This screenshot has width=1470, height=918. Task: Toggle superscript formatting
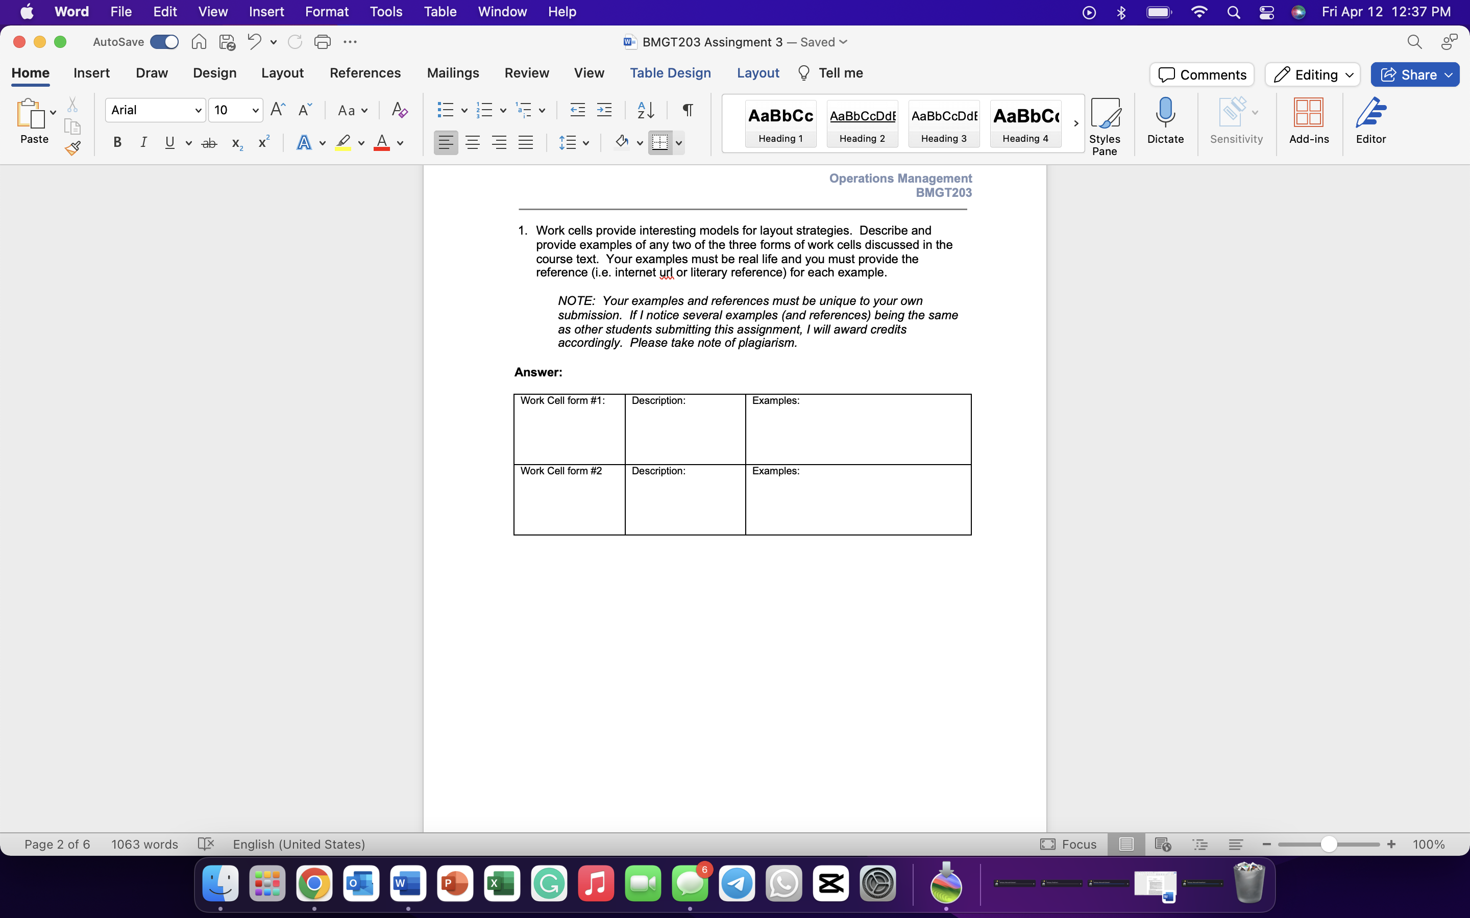pos(262,142)
